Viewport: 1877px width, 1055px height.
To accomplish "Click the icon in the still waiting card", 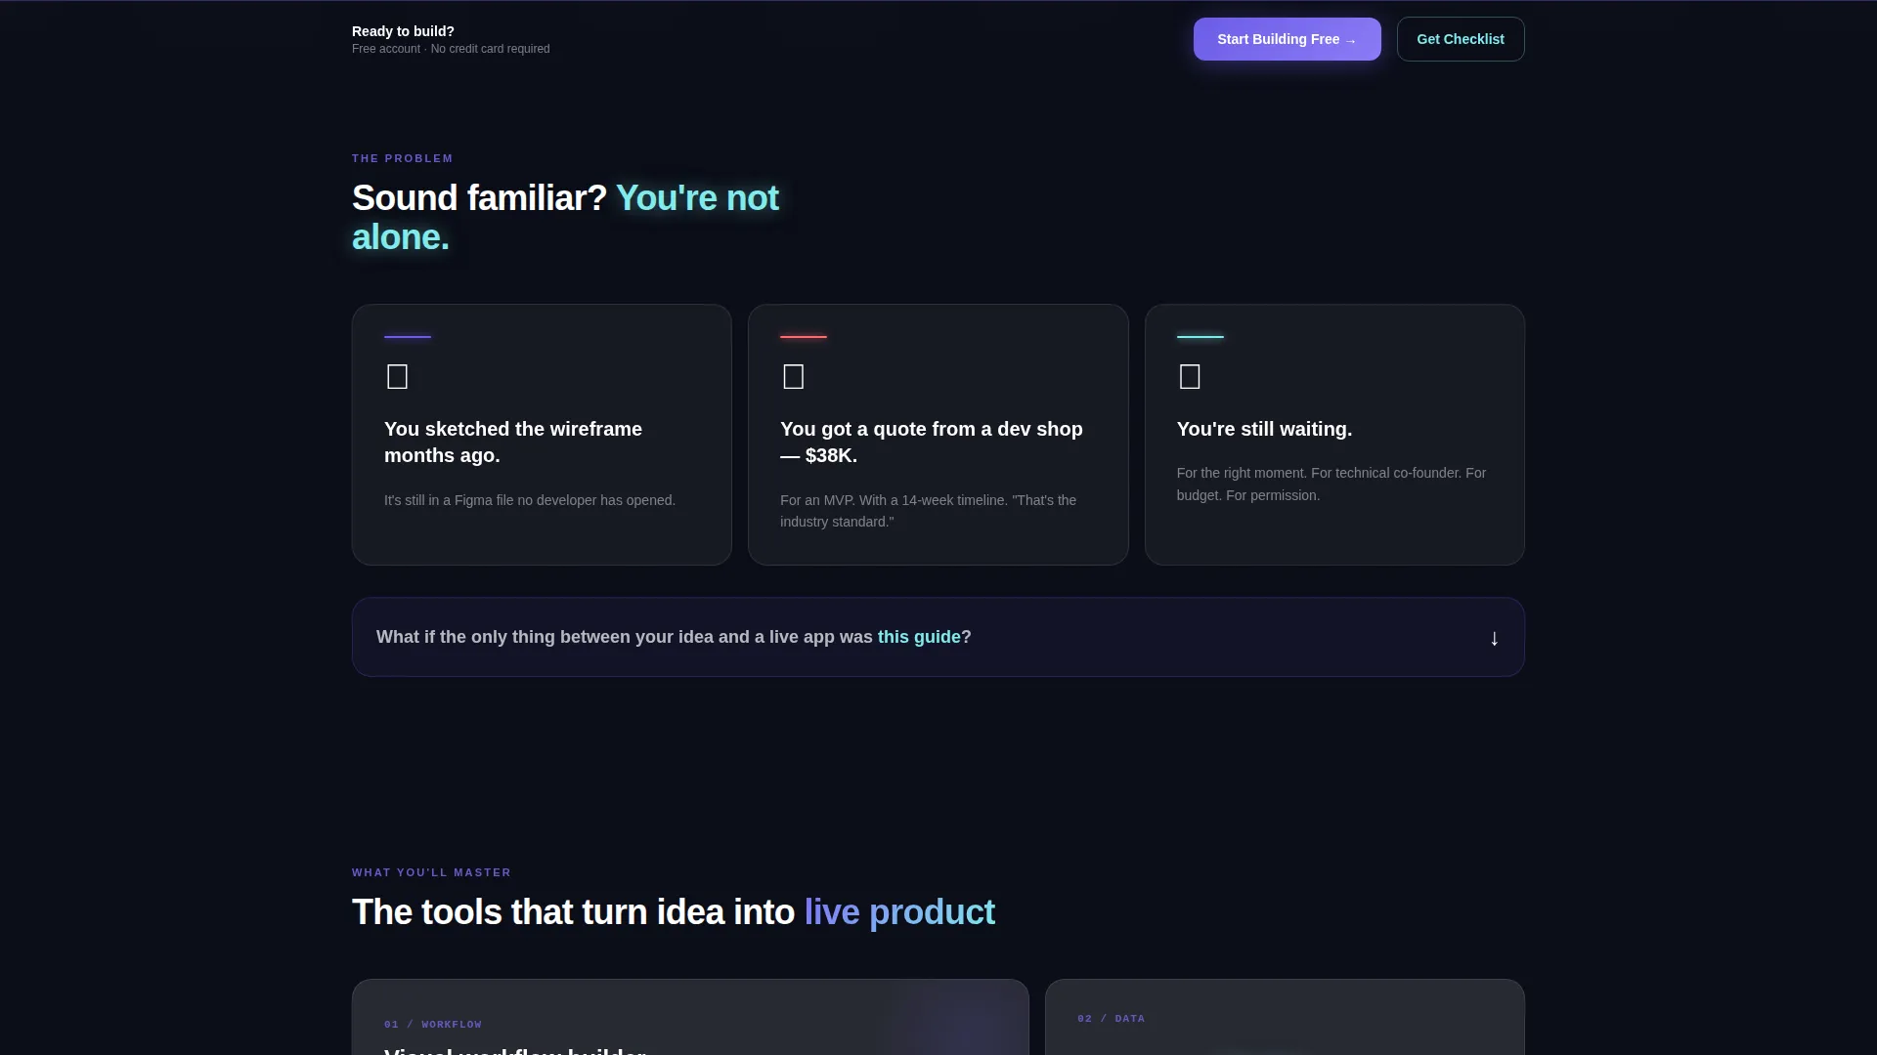I will [1190, 377].
